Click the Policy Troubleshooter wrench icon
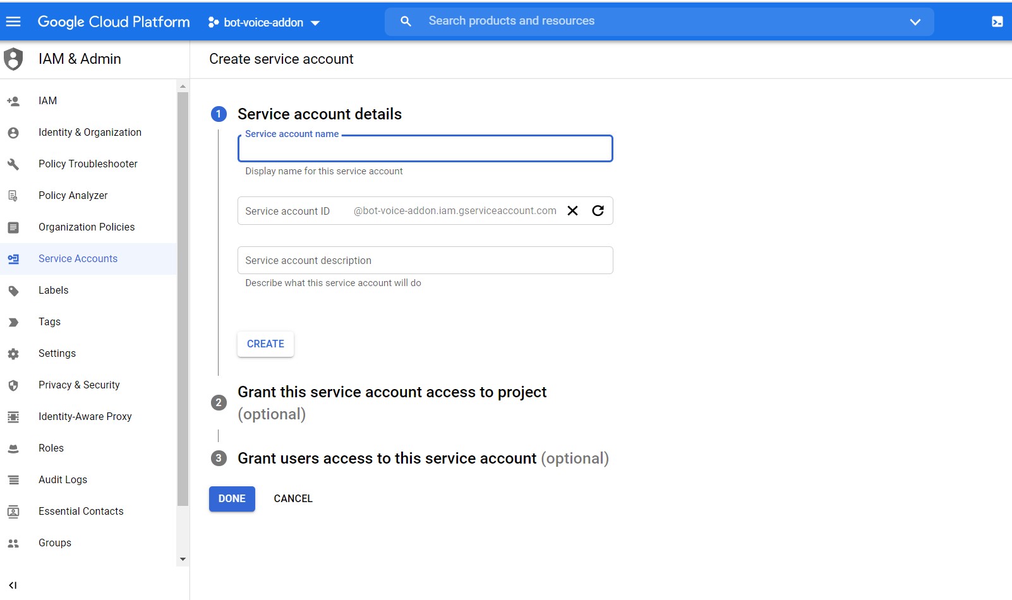The width and height of the screenshot is (1012, 600). [x=13, y=164]
